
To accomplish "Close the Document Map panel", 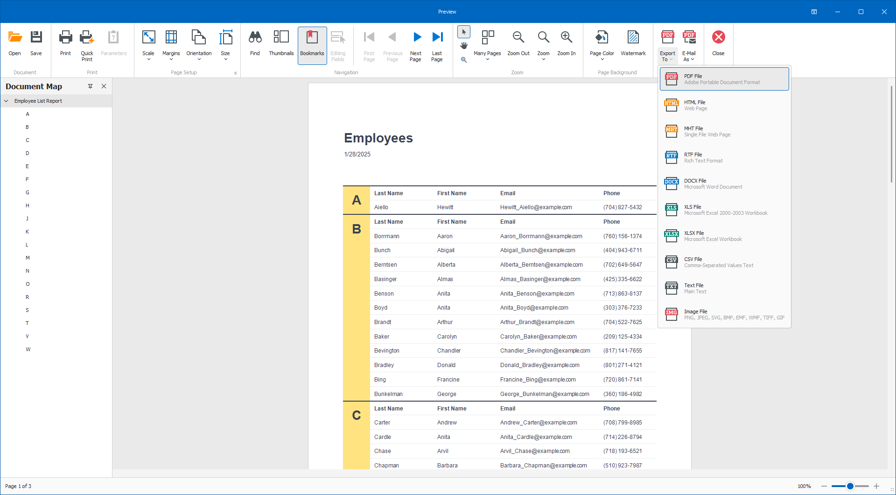I will pos(104,86).
